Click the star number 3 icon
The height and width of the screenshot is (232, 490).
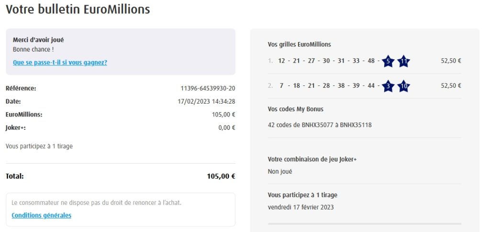pos(388,86)
